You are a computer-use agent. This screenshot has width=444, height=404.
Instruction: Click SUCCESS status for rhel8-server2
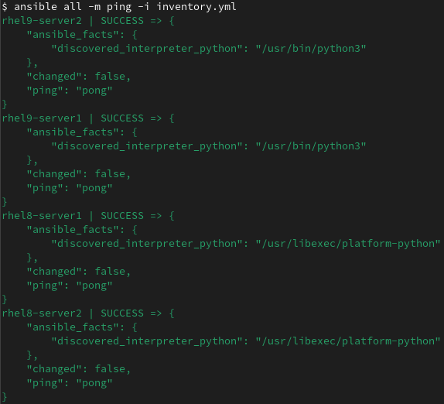[x=122, y=313]
